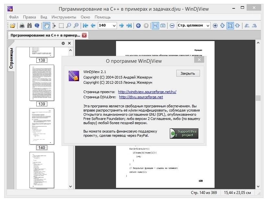Image resolution: width=269 pixels, height=204 pixels.
Task: Toggle the hand drag tool
Action: 46,26
